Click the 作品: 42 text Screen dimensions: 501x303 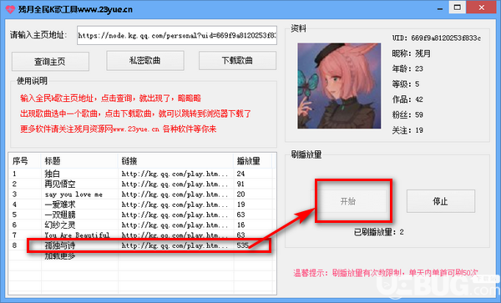point(407,99)
